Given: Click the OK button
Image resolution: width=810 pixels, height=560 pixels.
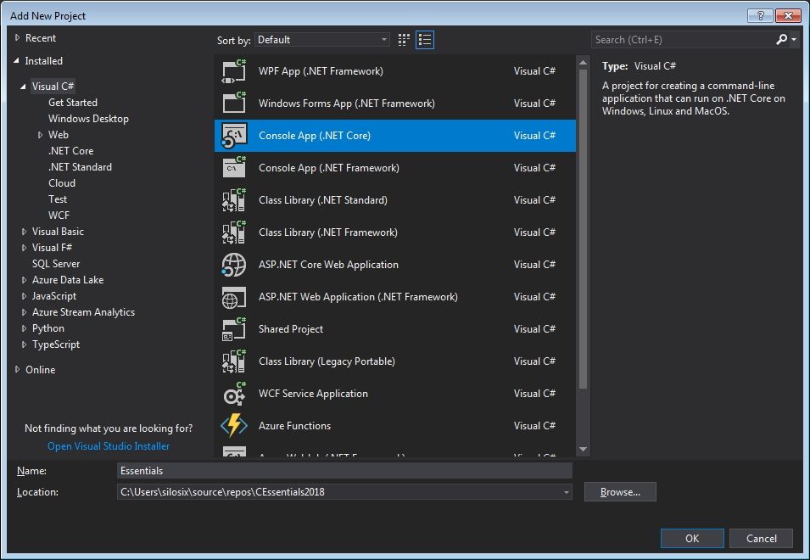Looking at the screenshot, I should coord(692,538).
